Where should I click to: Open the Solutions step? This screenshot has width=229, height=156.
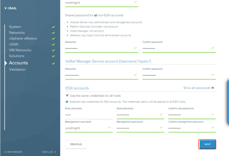tap(17, 56)
